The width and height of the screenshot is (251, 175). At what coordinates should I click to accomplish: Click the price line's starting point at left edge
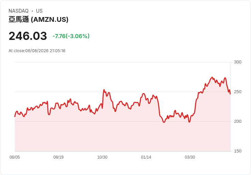(15, 117)
